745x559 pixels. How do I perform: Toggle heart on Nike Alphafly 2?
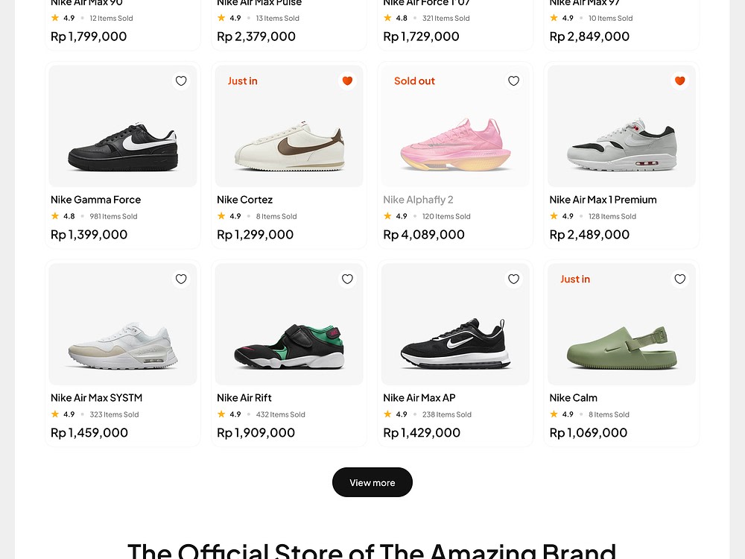tap(513, 80)
